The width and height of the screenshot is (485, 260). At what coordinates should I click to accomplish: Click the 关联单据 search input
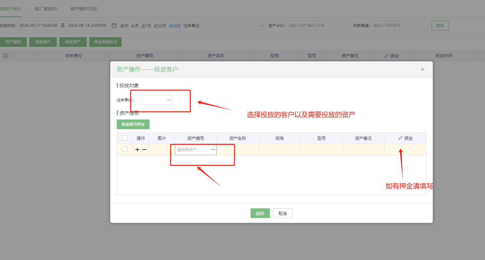tap(400, 26)
